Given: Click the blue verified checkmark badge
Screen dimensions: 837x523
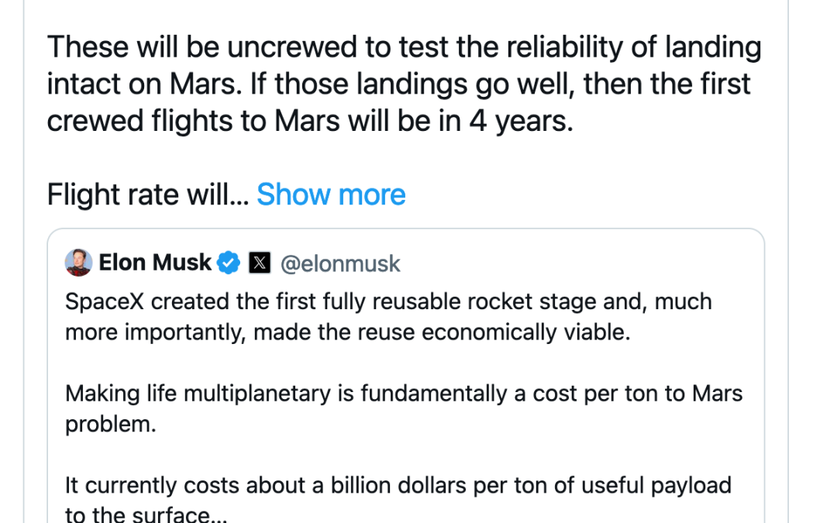Looking at the screenshot, I should pyautogui.click(x=228, y=263).
